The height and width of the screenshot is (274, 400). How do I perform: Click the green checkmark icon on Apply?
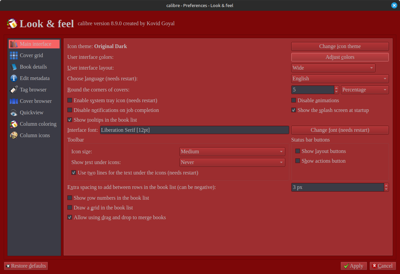pyautogui.click(x=346, y=266)
